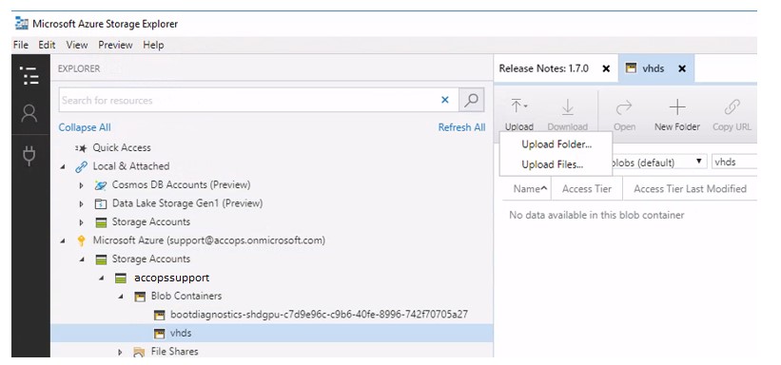The height and width of the screenshot is (365, 781).
Task: Collapse the Local & Attached node
Action: click(63, 166)
